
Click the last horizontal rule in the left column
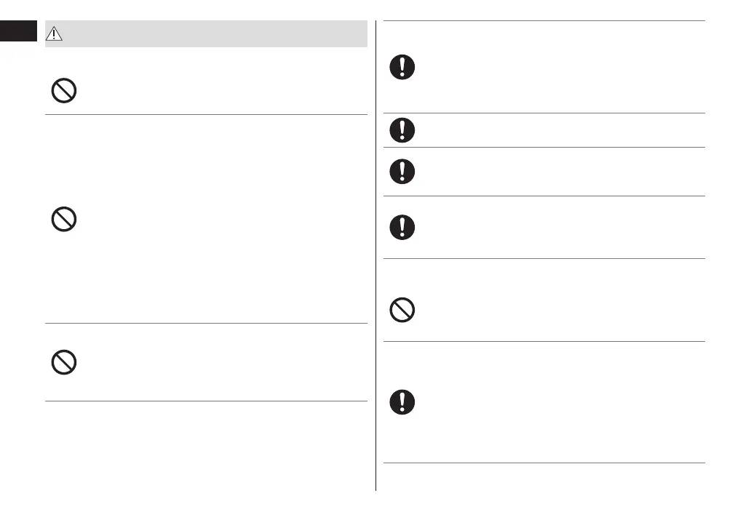click(x=206, y=401)
